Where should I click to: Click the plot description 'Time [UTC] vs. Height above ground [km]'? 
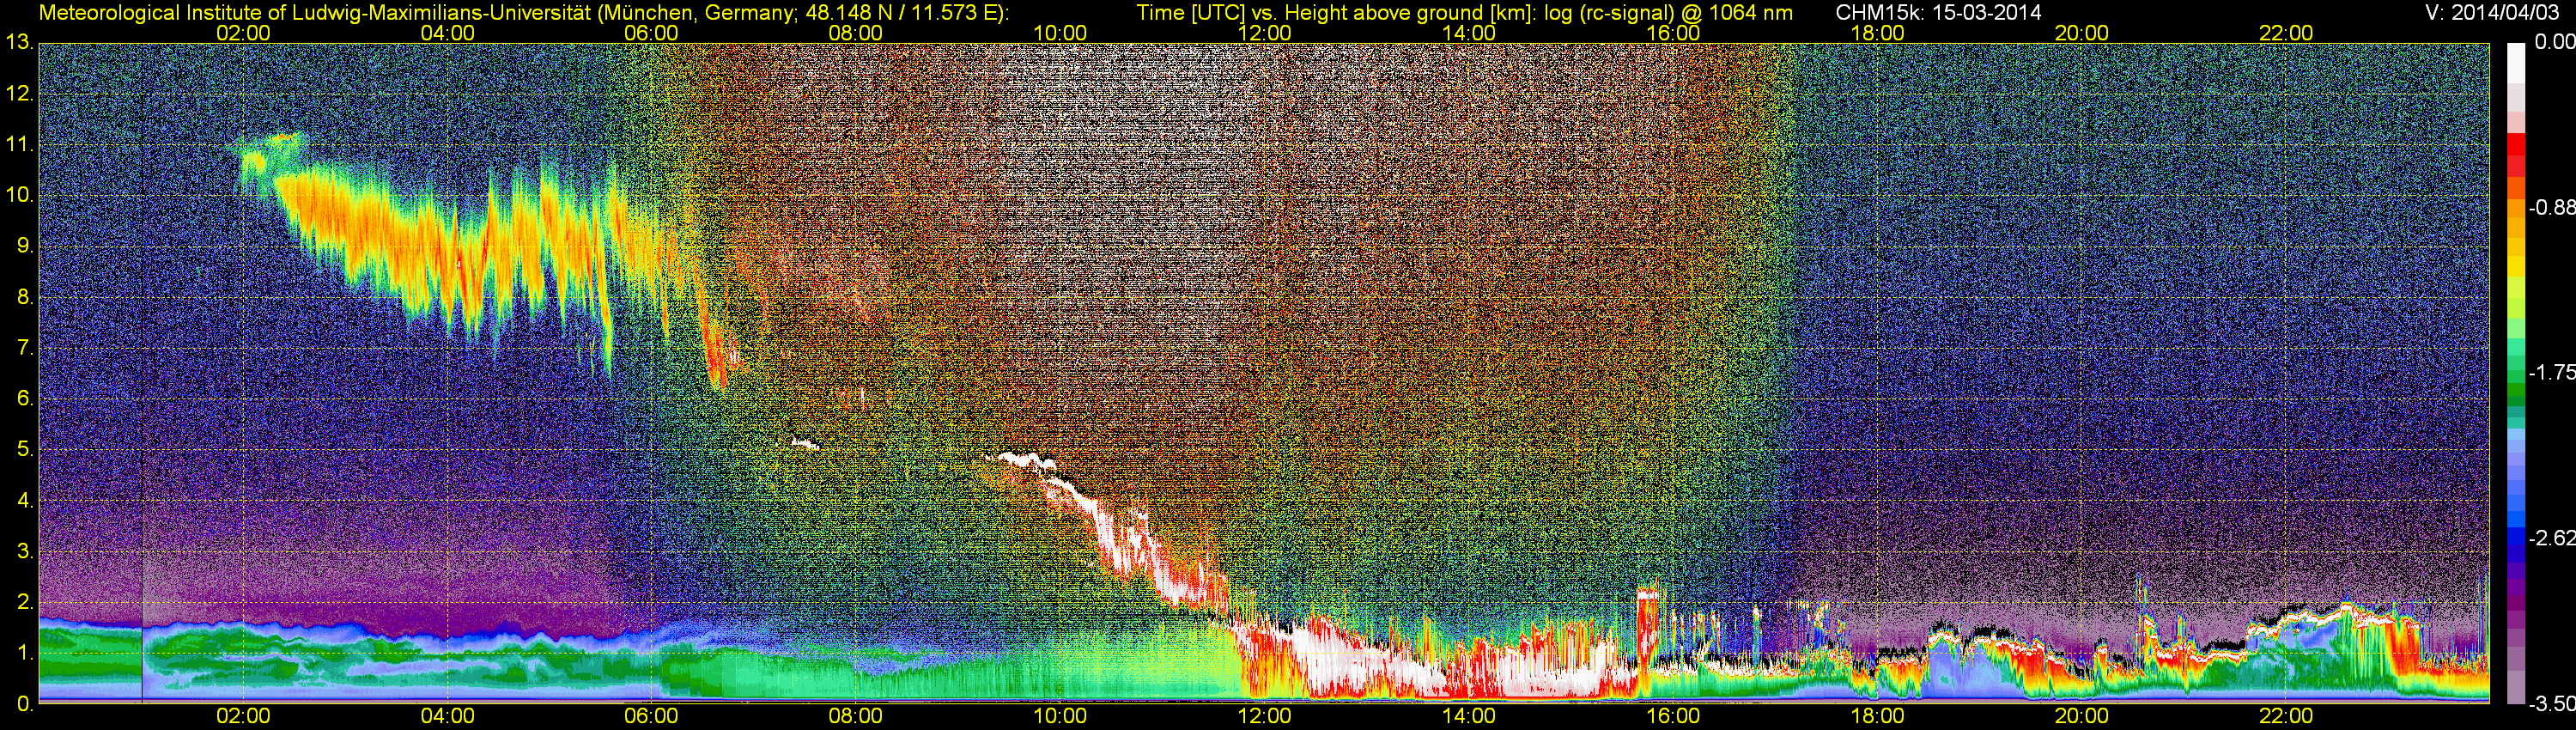[1334, 13]
